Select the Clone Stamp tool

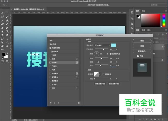pyautogui.click(x=2, y=28)
